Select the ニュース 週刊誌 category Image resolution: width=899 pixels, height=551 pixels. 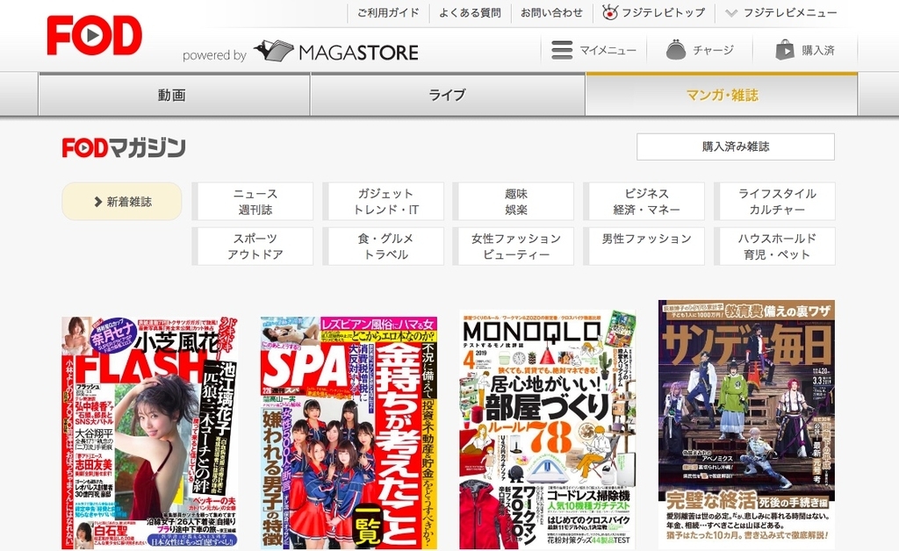pyautogui.click(x=253, y=202)
